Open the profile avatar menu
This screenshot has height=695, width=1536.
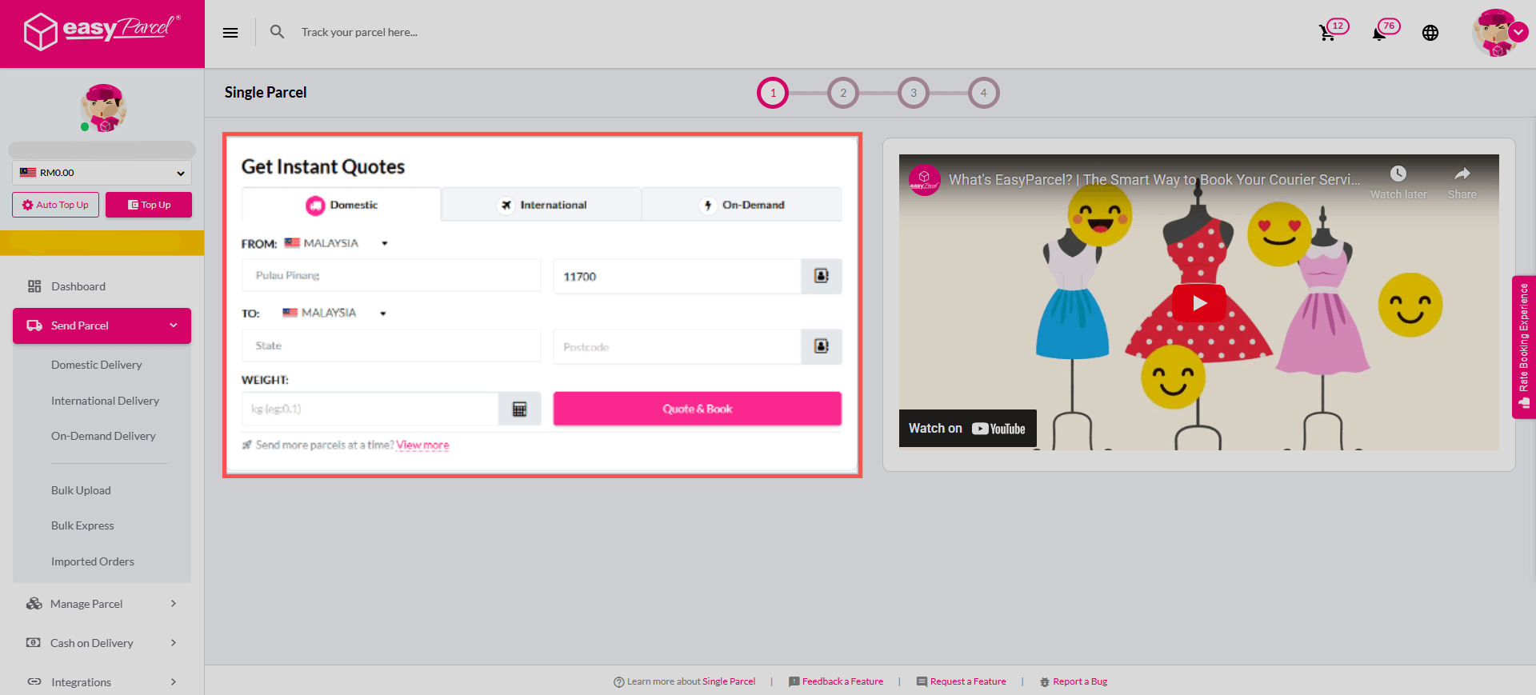pos(1499,33)
